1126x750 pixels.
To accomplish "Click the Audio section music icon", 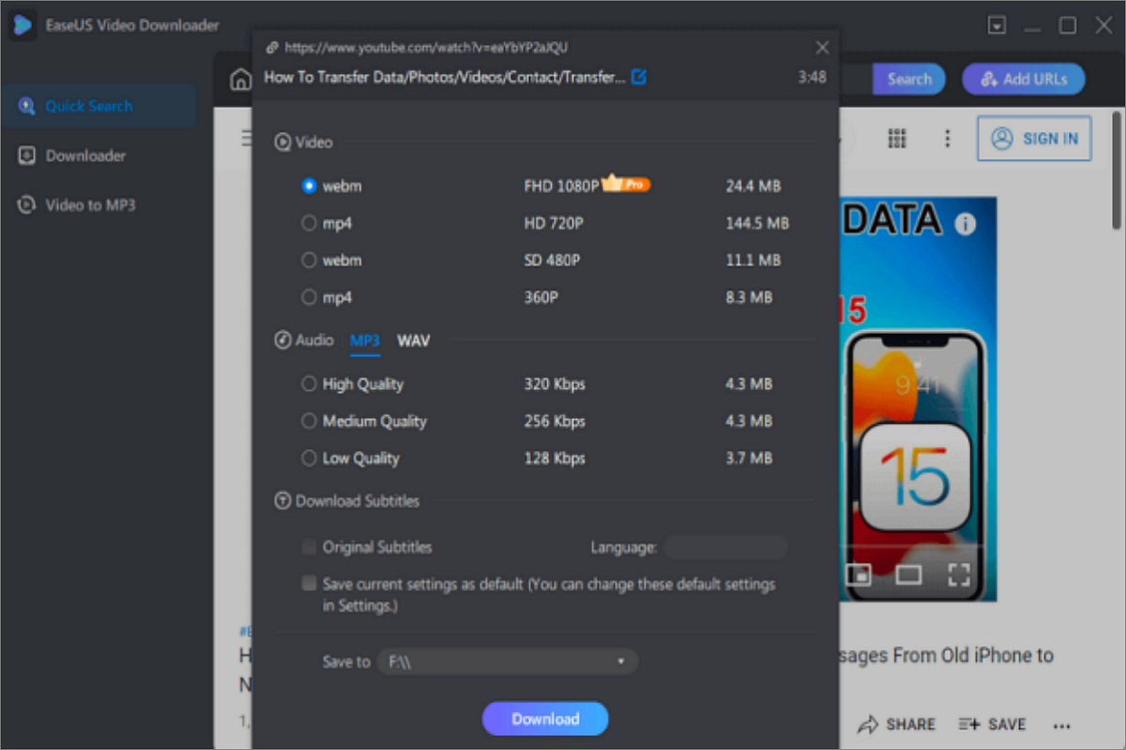I will click(282, 340).
